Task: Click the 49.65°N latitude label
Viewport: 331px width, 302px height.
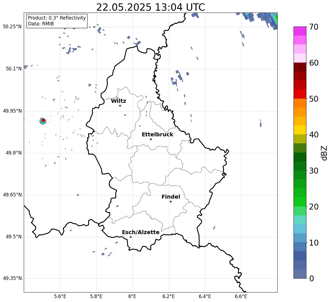Action: [12, 194]
